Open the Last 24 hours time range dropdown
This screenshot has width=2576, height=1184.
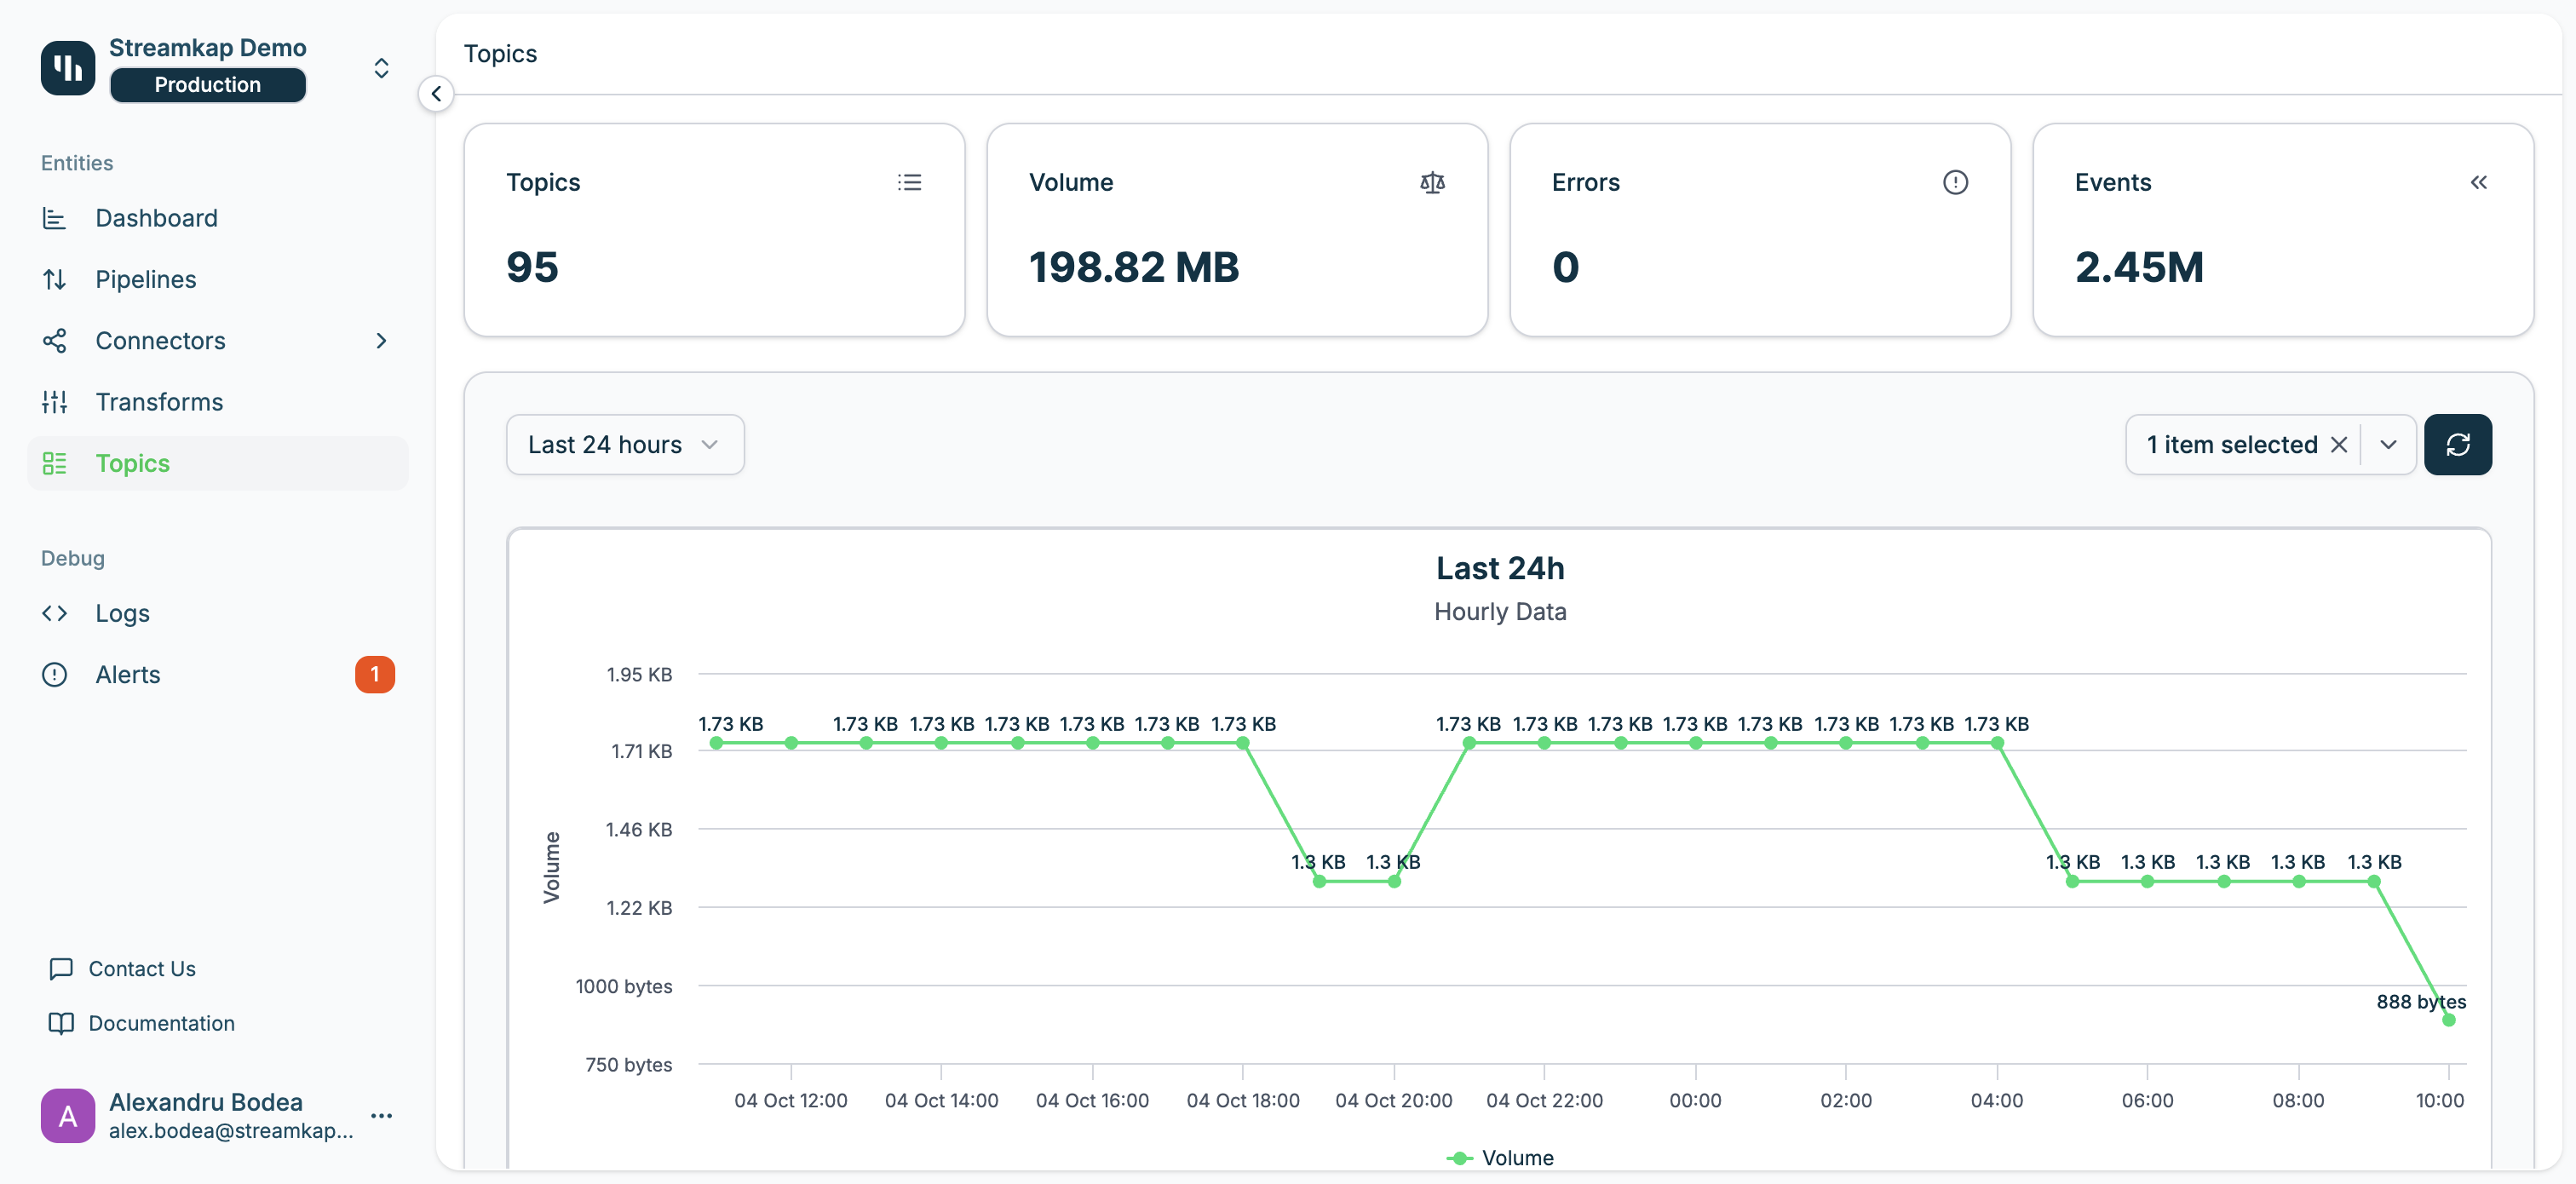[x=624, y=445]
